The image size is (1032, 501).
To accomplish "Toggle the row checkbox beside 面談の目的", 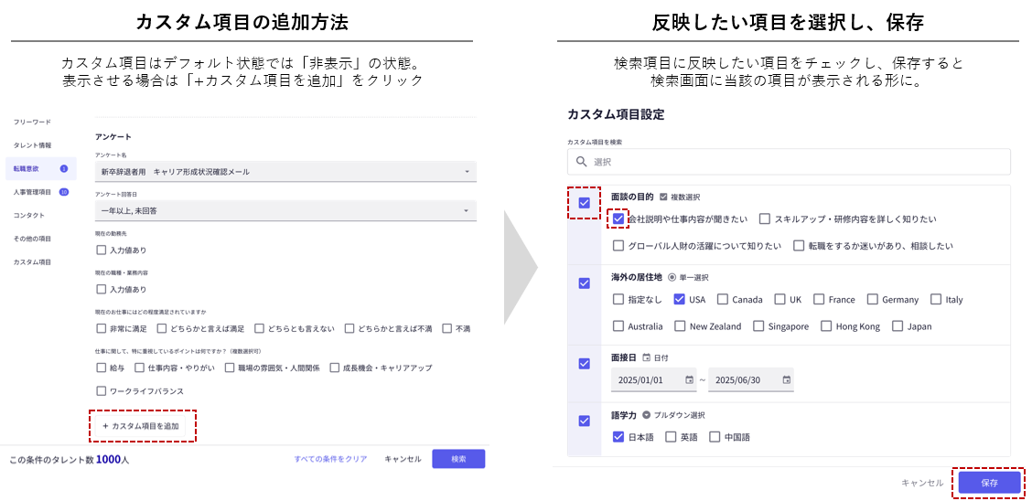I will [x=584, y=203].
